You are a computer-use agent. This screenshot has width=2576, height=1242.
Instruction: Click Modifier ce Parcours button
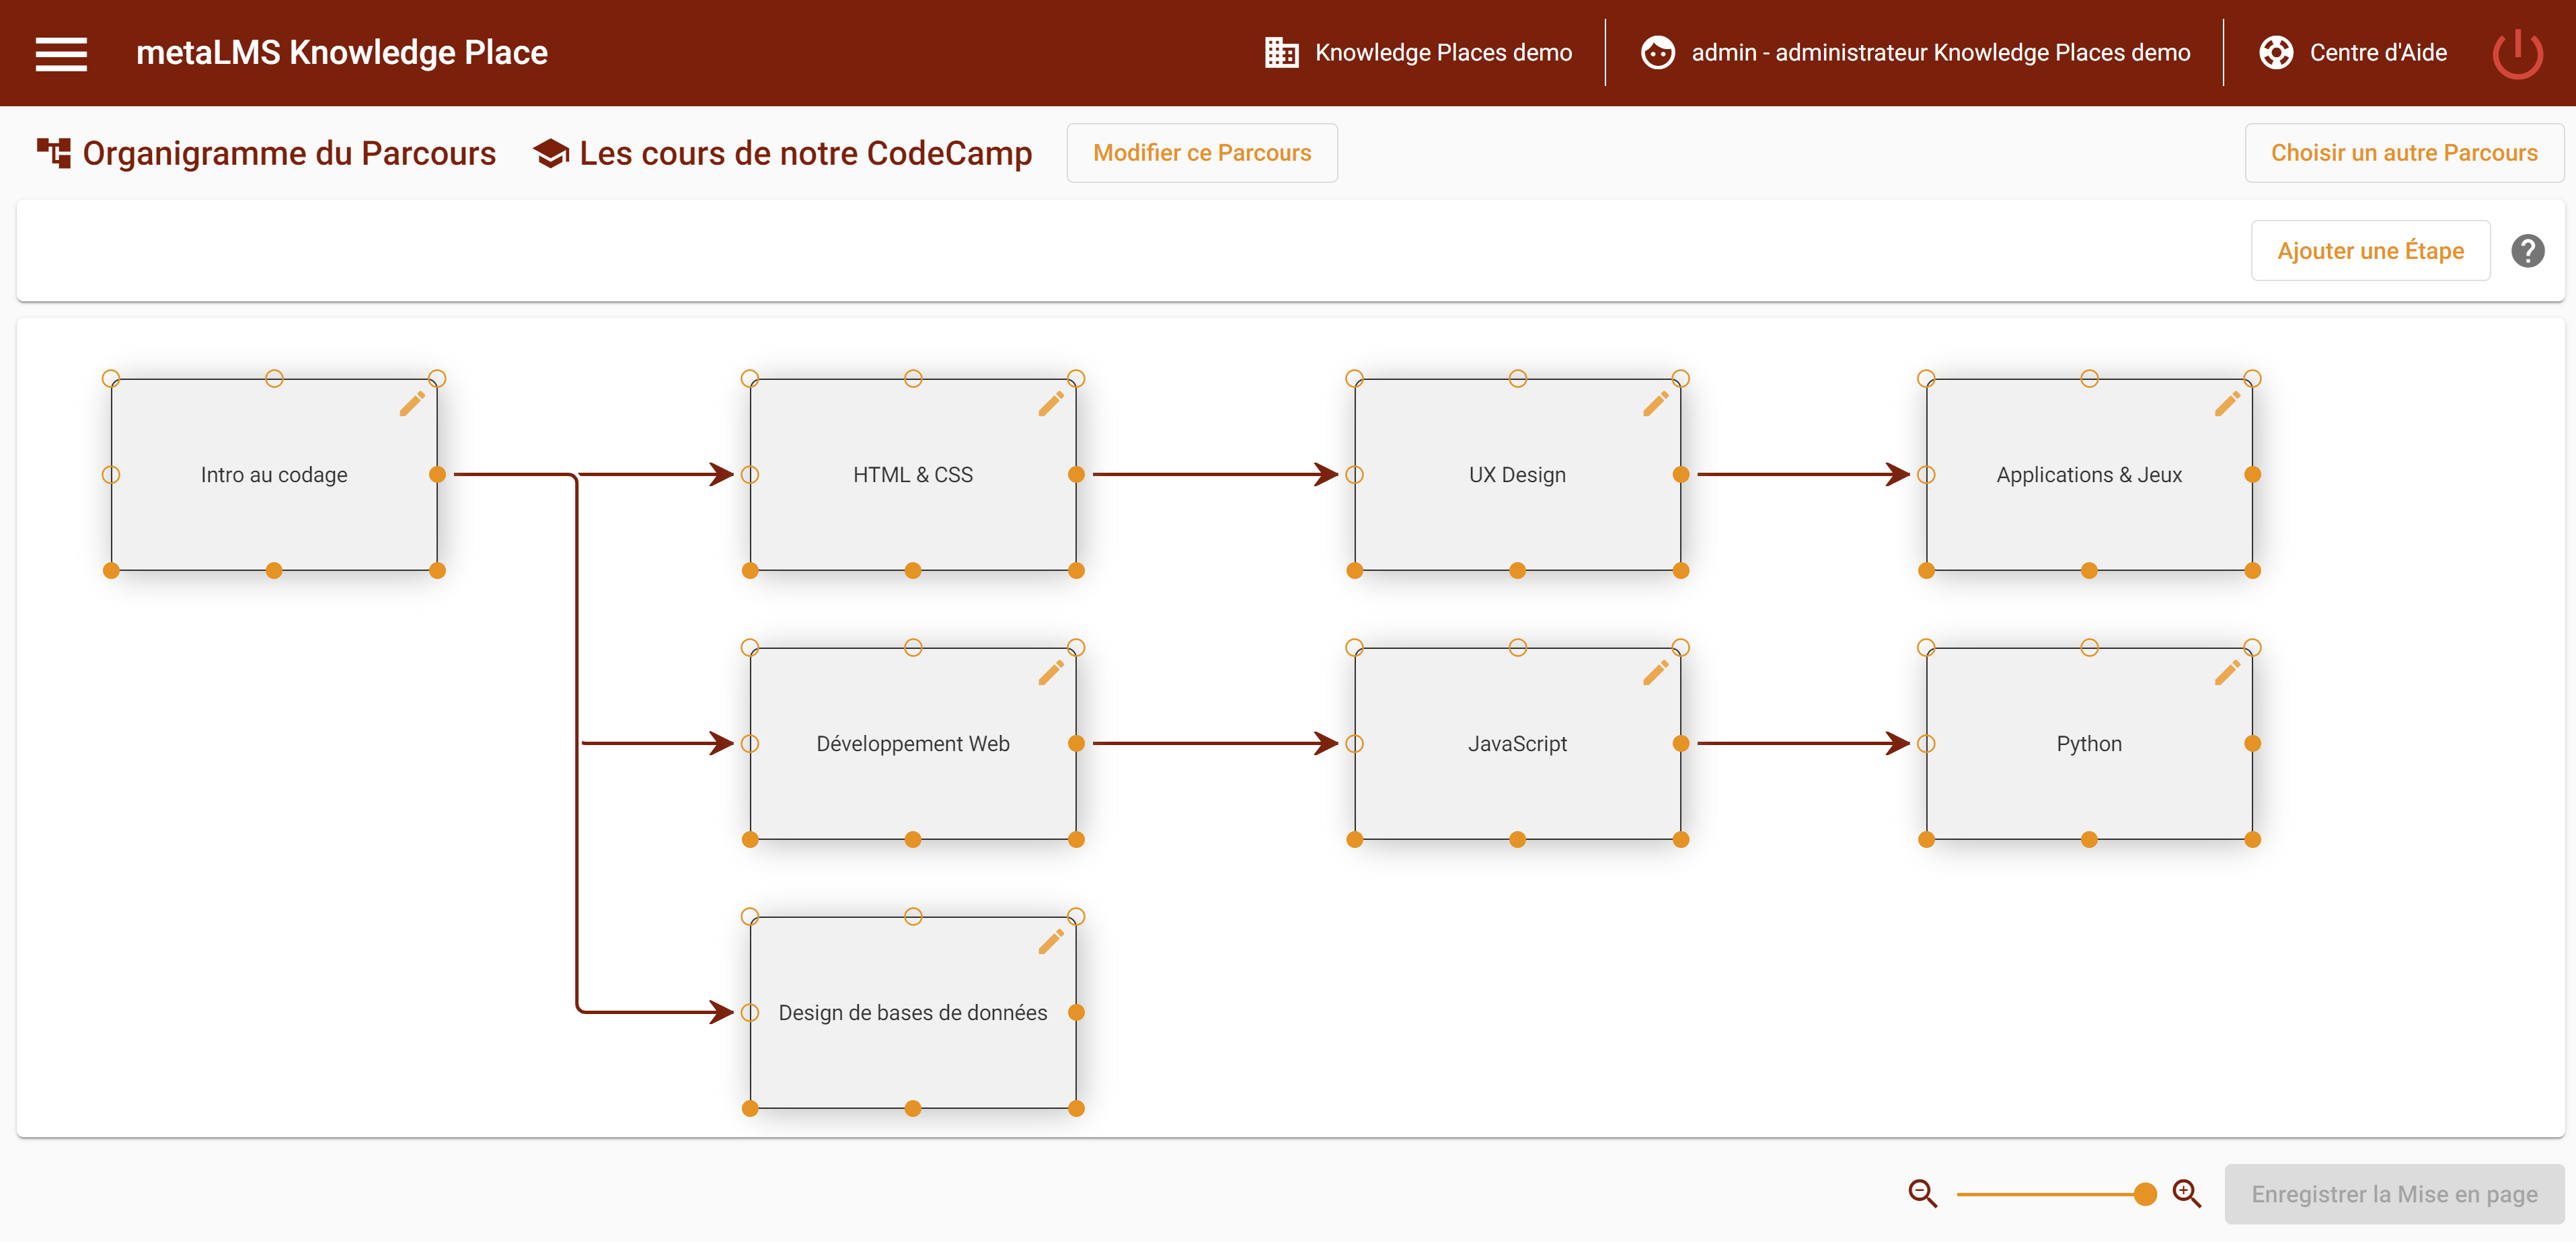pos(1201,153)
